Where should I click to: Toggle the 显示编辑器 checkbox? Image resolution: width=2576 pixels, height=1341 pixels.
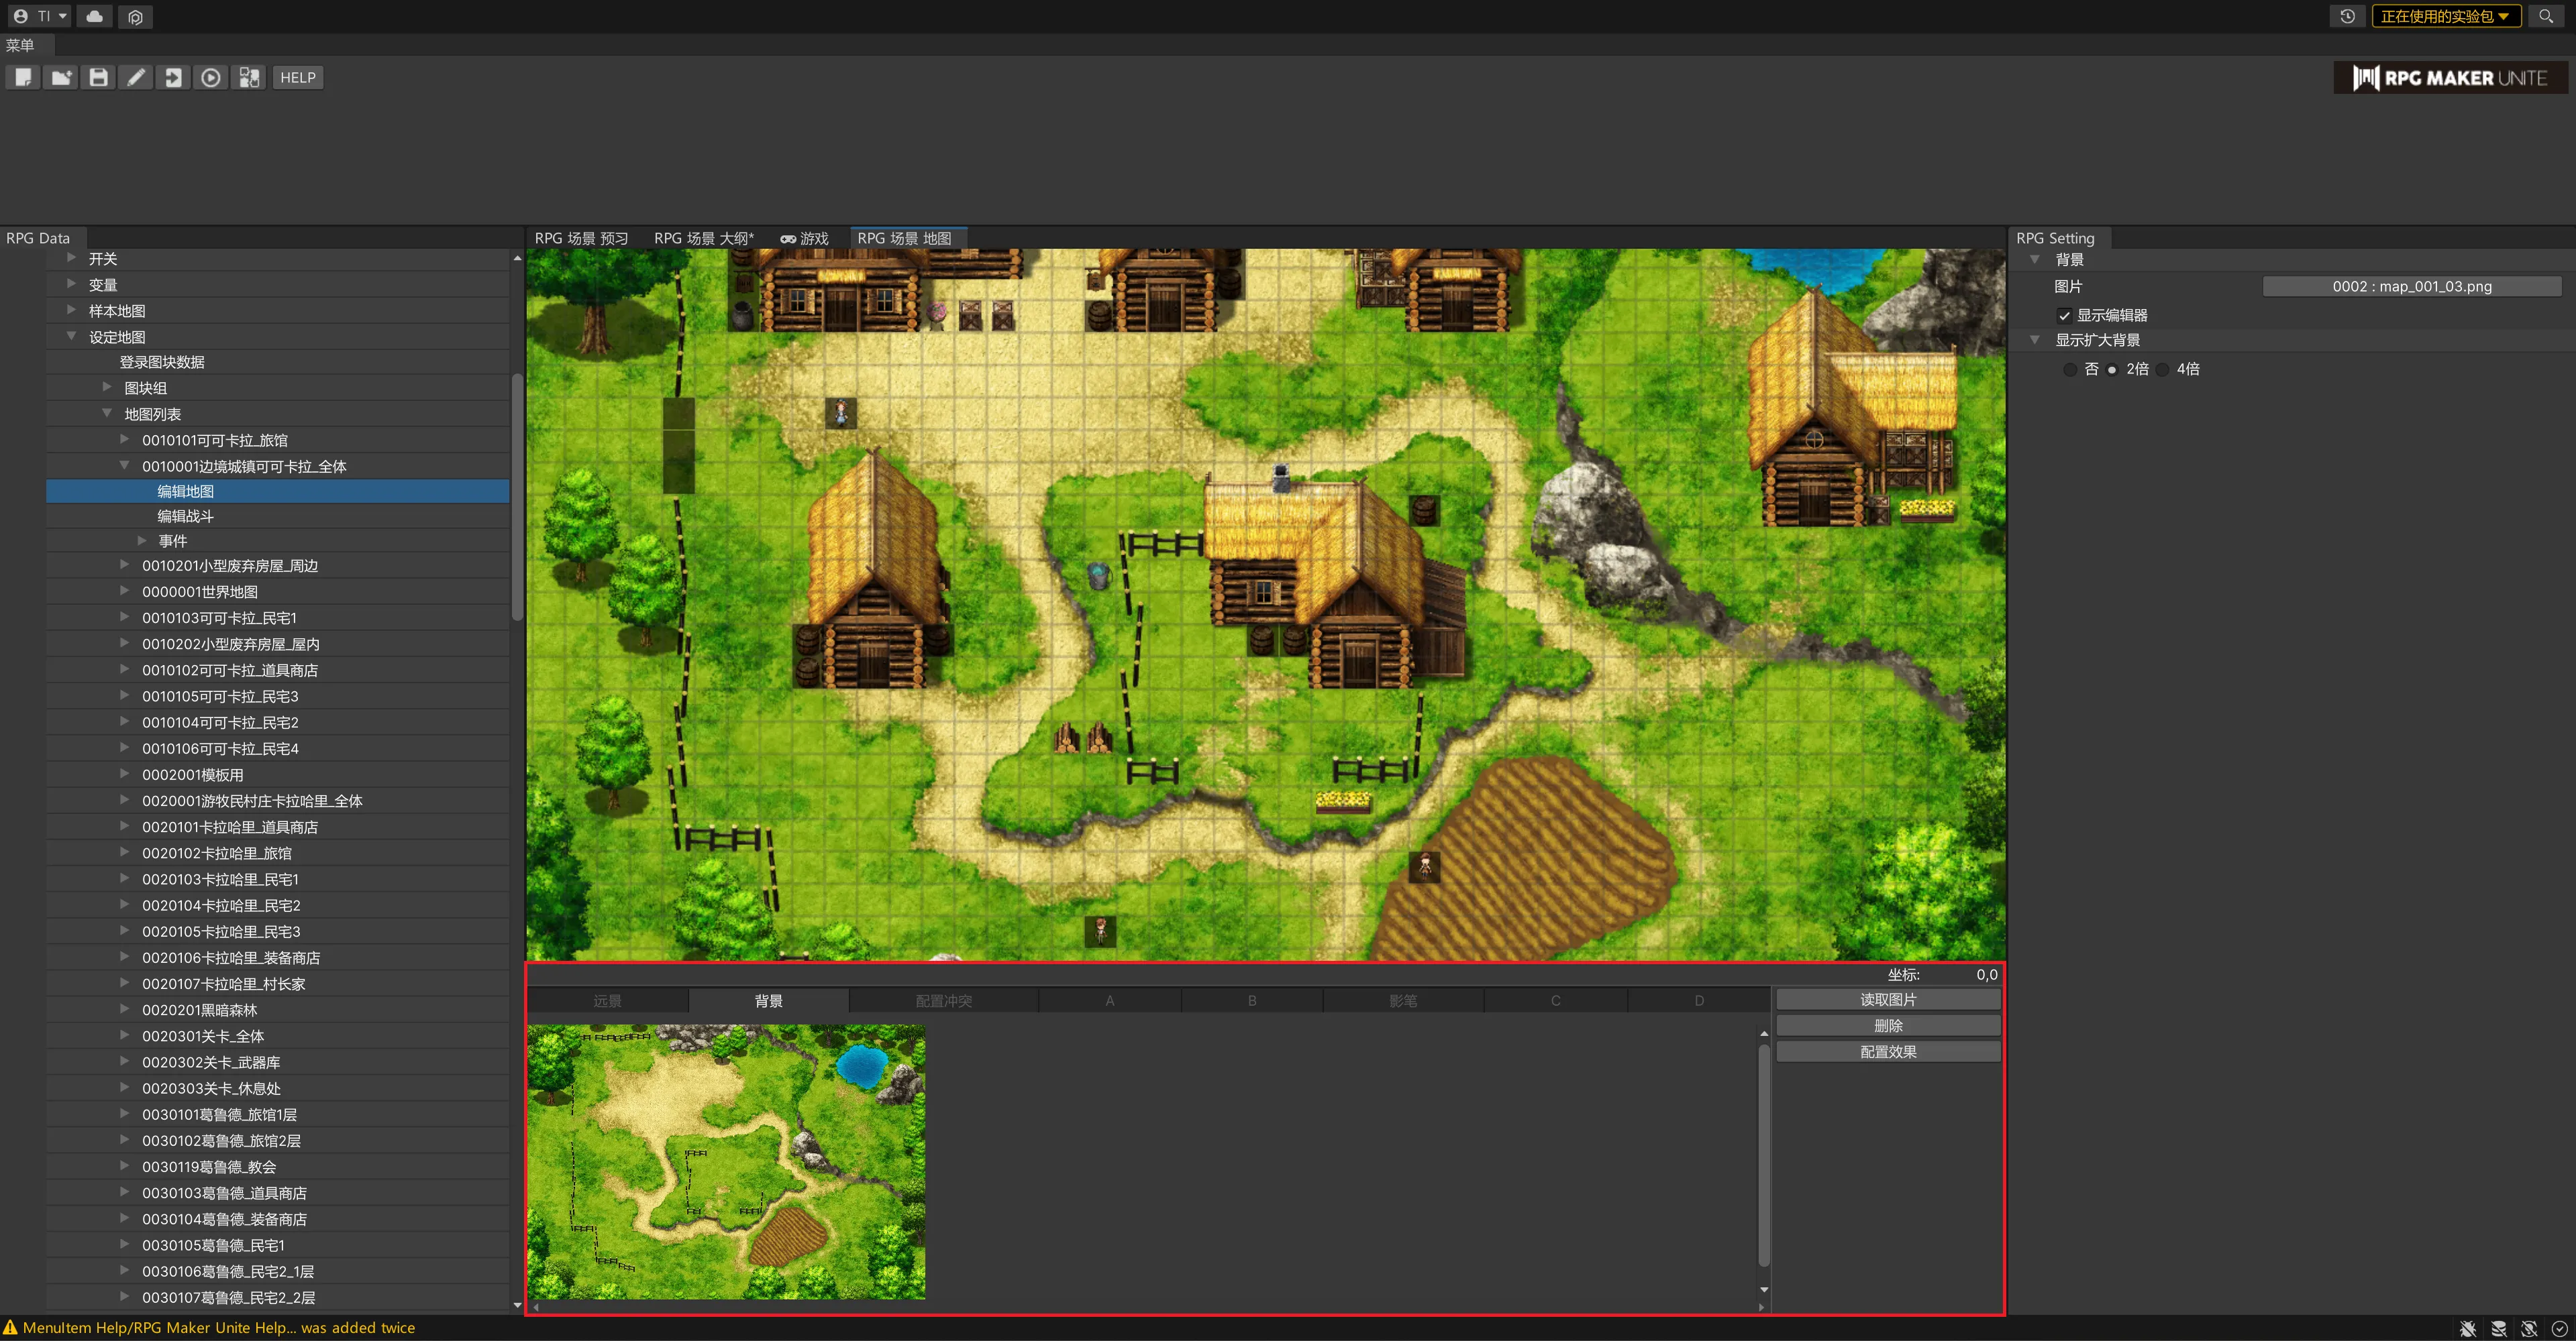2064,316
